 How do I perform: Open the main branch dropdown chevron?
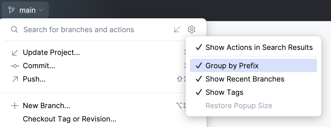pyautogui.click(x=41, y=10)
